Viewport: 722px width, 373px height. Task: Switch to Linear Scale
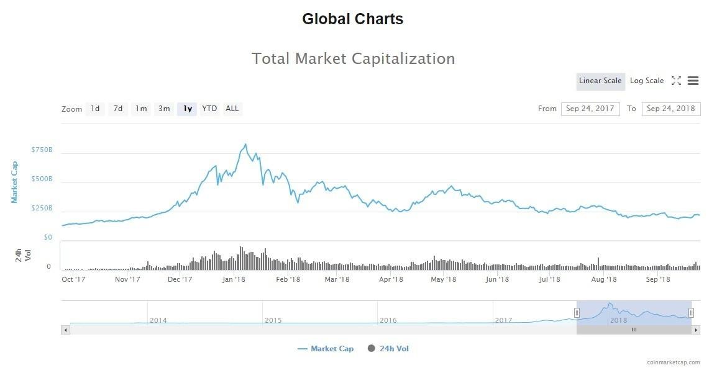600,81
